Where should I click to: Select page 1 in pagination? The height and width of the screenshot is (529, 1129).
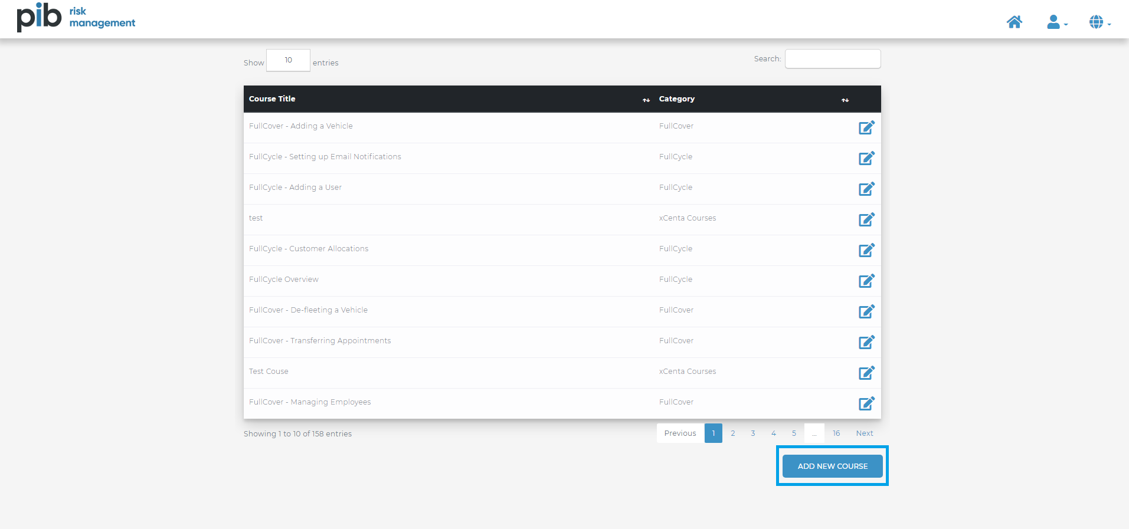click(714, 433)
